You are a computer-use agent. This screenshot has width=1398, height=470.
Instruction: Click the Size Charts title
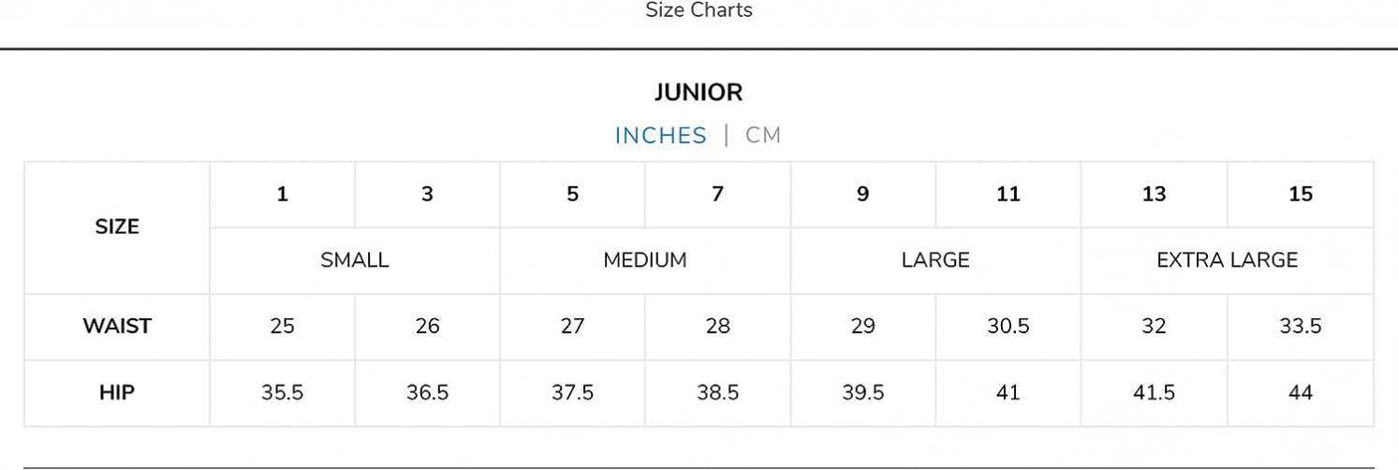point(699,10)
